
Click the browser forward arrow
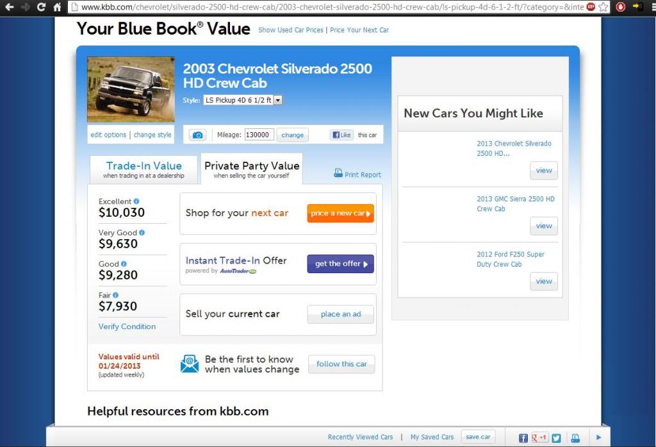coord(25,6)
